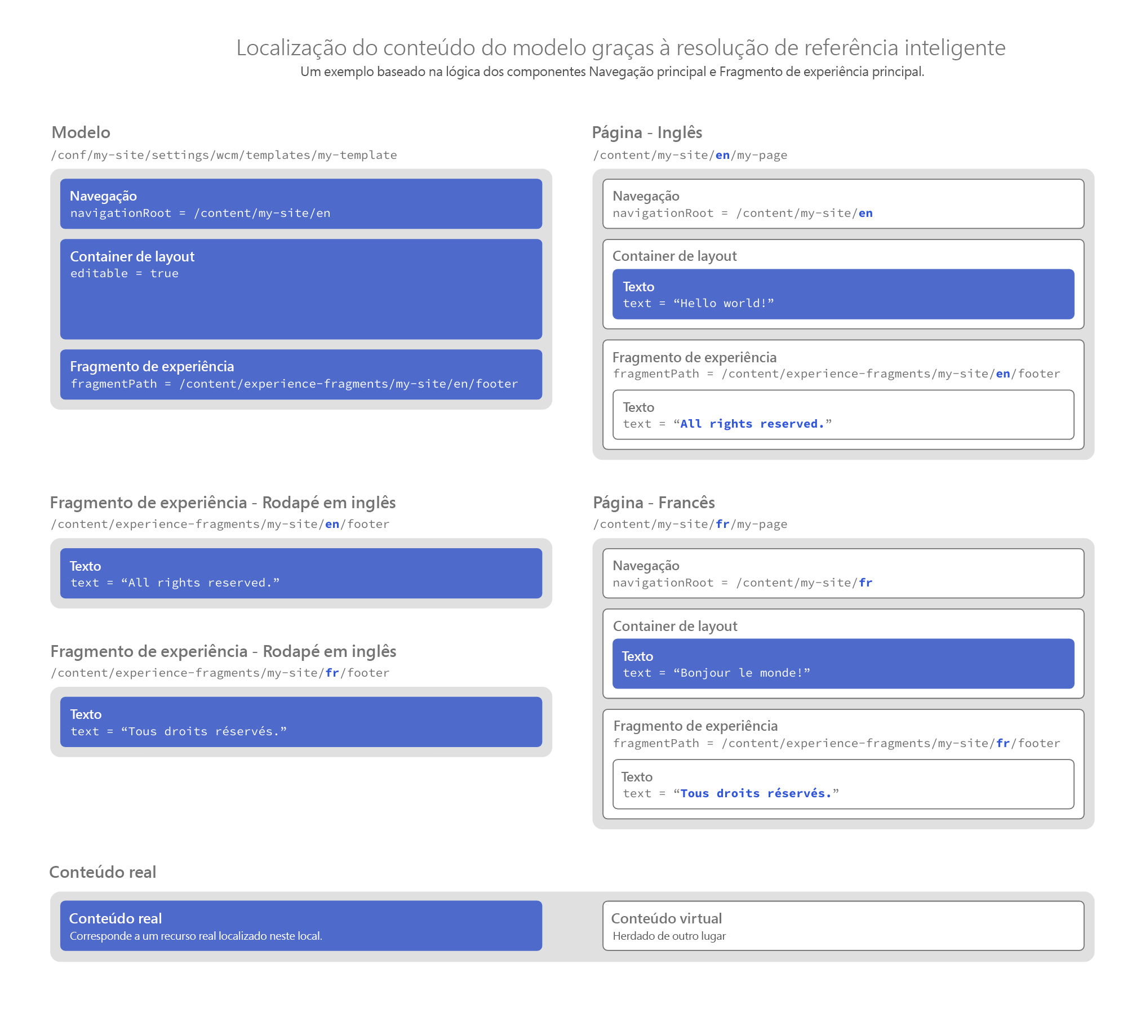This screenshot has height=1013, width=1145.
Task: Click French footer fragment Texto block
Action: pyautogui.click(x=301, y=722)
